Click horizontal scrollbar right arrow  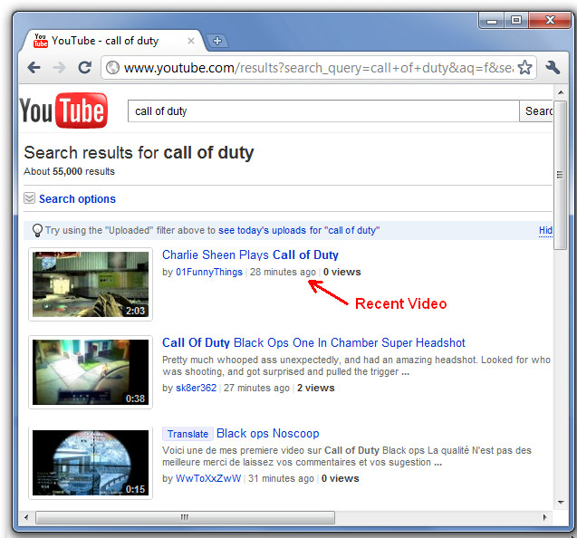(545, 517)
